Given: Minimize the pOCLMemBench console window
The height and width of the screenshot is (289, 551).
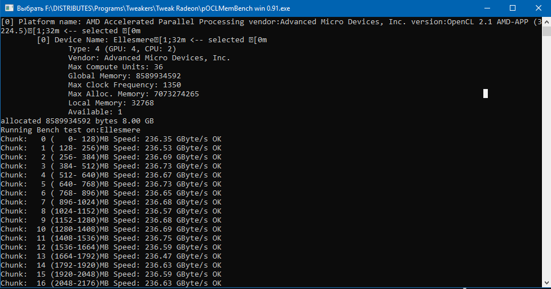Looking at the screenshot, I should point(486,8).
